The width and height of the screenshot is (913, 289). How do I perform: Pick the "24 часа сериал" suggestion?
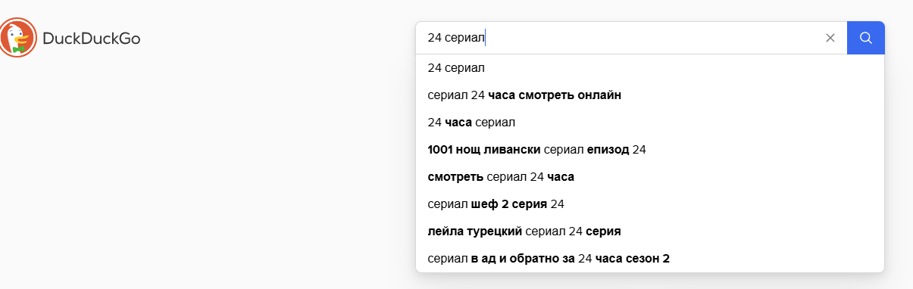point(650,123)
